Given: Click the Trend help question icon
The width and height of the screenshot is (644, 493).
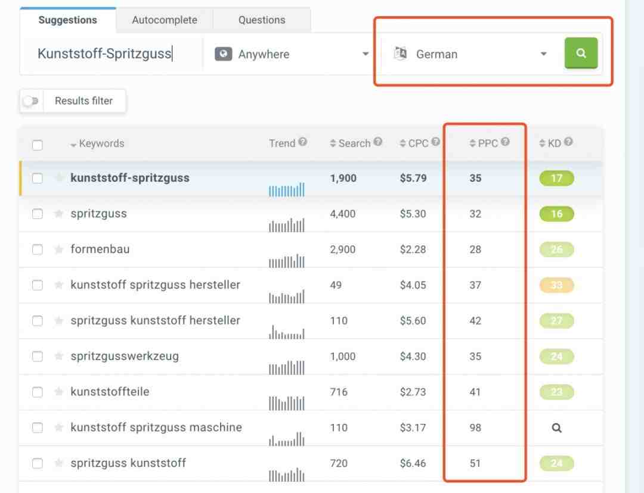Looking at the screenshot, I should click(x=303, y=142).
